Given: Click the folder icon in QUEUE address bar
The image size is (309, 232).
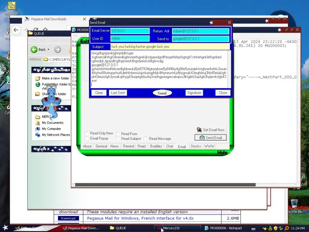Looking at the screenshot, I should [46, 59].
